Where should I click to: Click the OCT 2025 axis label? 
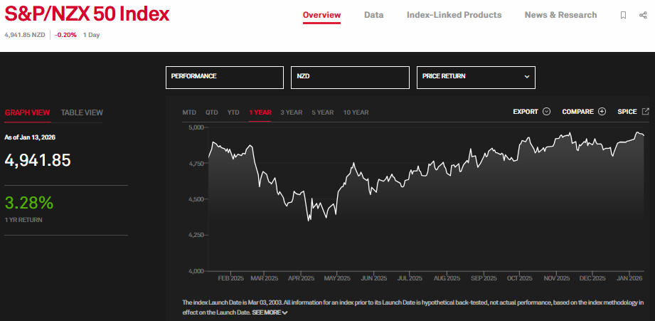click(519, 278)
